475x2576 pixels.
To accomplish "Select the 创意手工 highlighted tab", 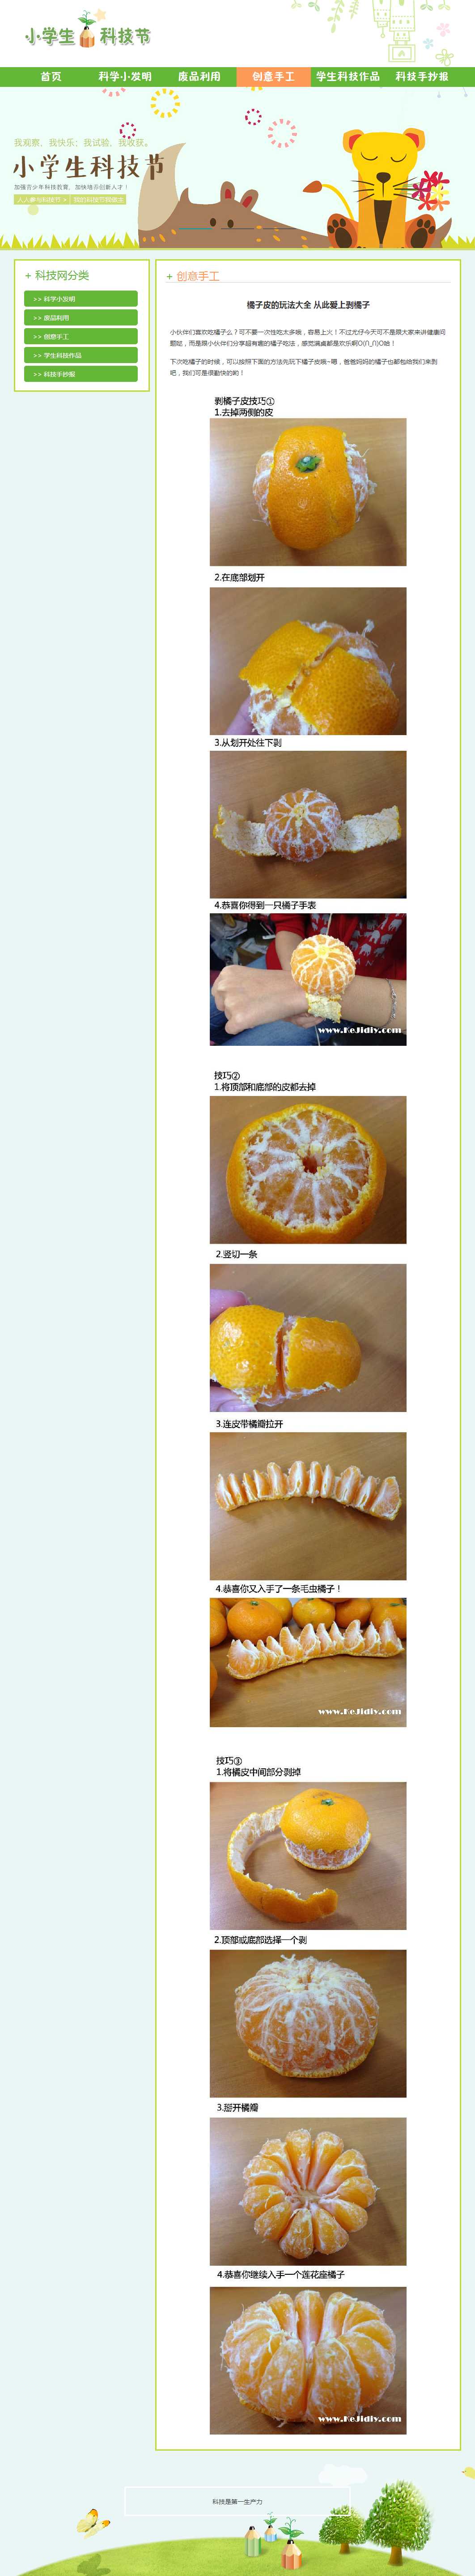I will (x=273, y=76).
